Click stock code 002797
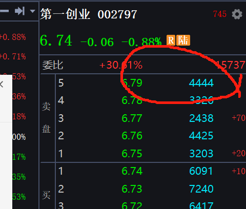 click(x=117, y=14)
